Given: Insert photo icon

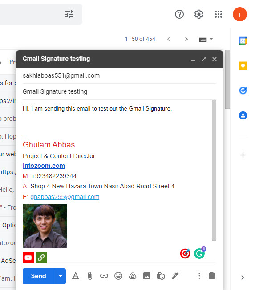Looking at the screenshot, I should point(147,276).
